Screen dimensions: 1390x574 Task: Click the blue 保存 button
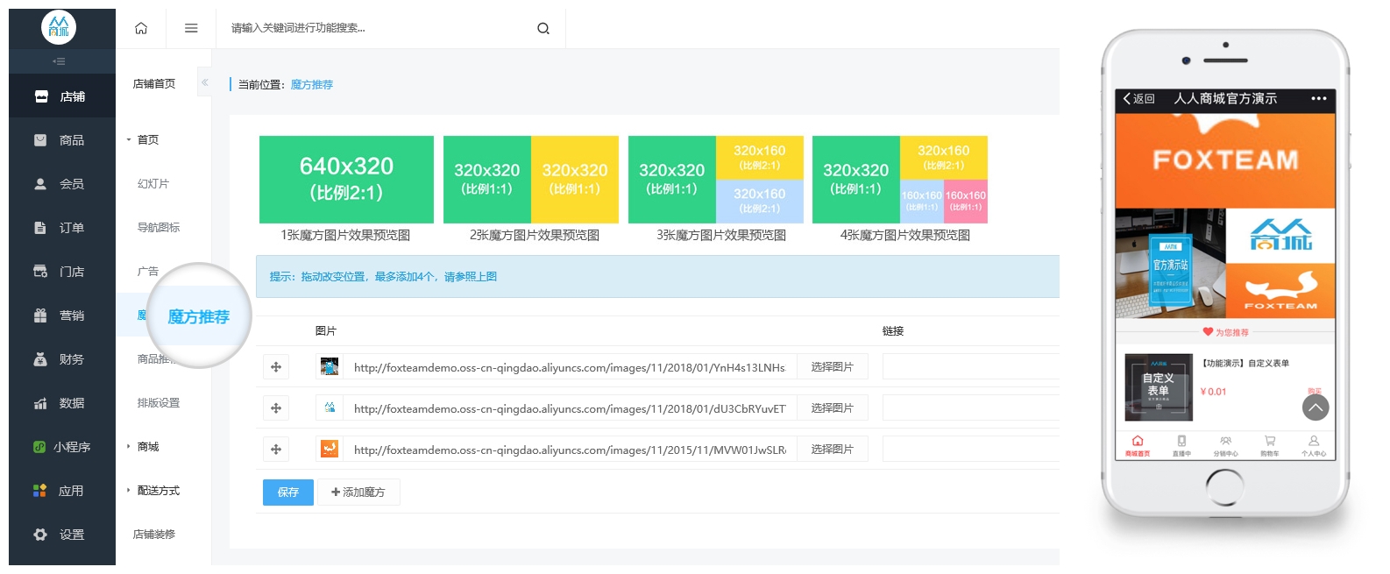click(288, 493)
